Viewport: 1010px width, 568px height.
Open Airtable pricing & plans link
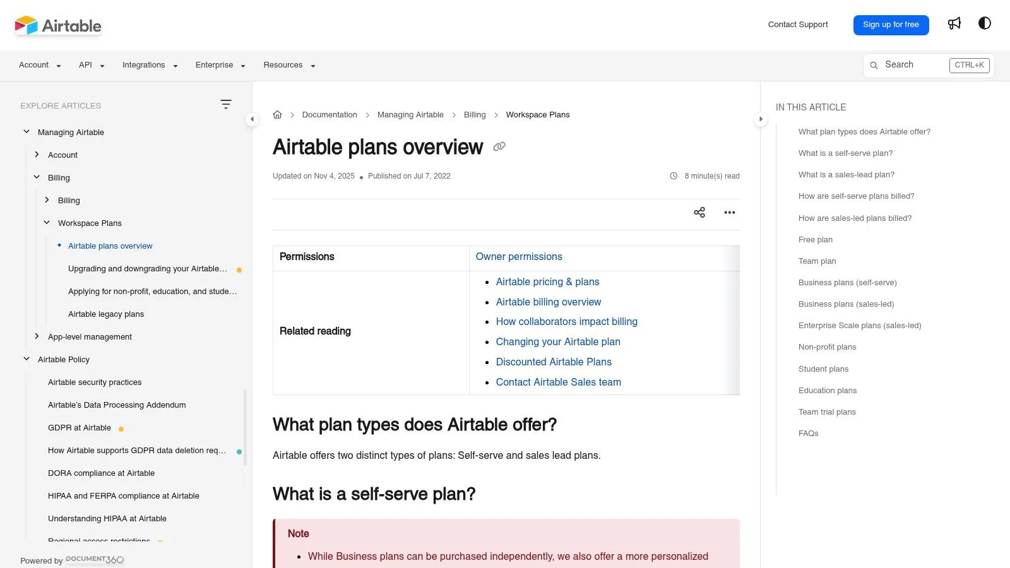click(x=547, y=282)
